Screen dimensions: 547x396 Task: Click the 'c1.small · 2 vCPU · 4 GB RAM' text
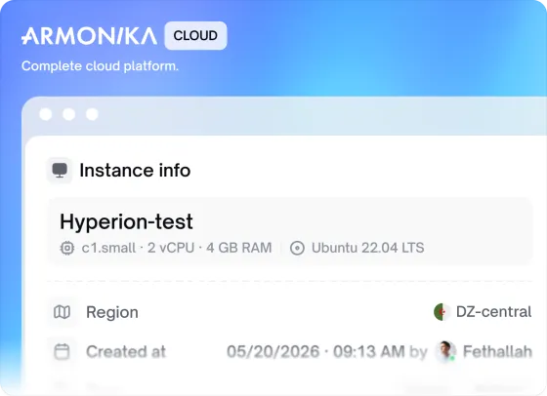pyautogui.click(x=177, y=248)
